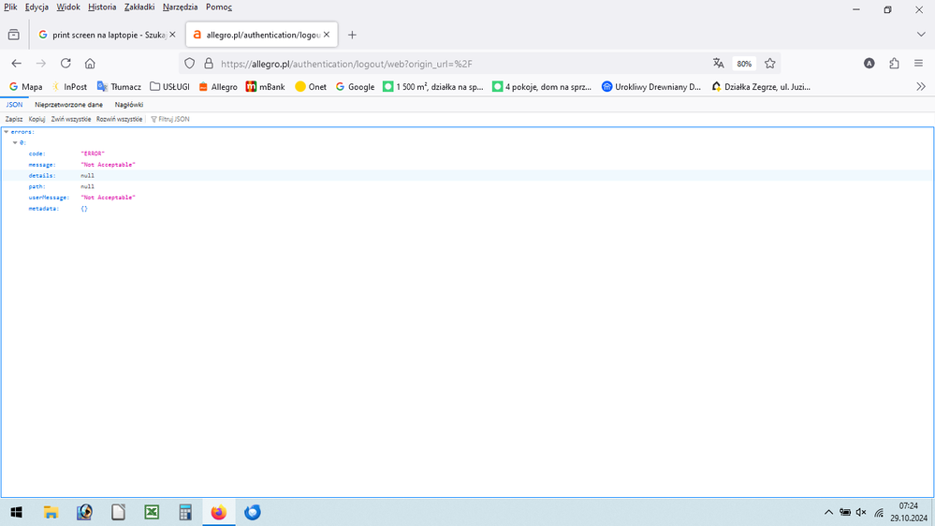This screenshot has width=935, height=526.
Task: Open the new tab plus button
Action: 352,35
